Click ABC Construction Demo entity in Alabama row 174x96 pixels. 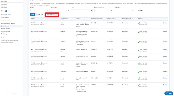[39, 23]
